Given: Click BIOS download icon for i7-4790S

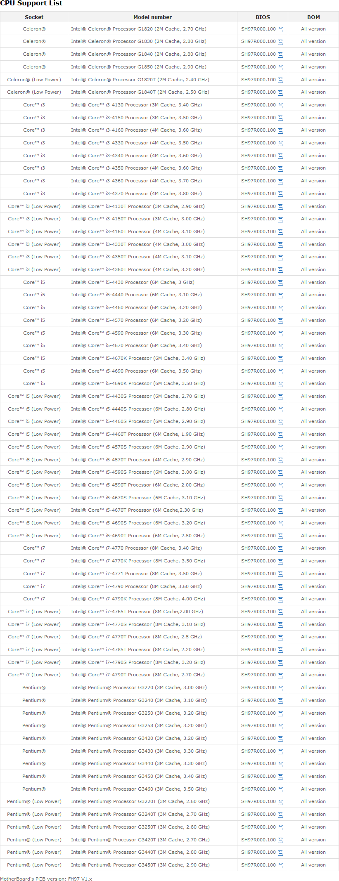Looking at the screenshot, I should coord(281,663).
